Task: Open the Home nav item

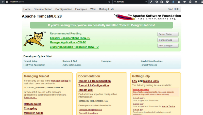Action: [x=27, y=9]
